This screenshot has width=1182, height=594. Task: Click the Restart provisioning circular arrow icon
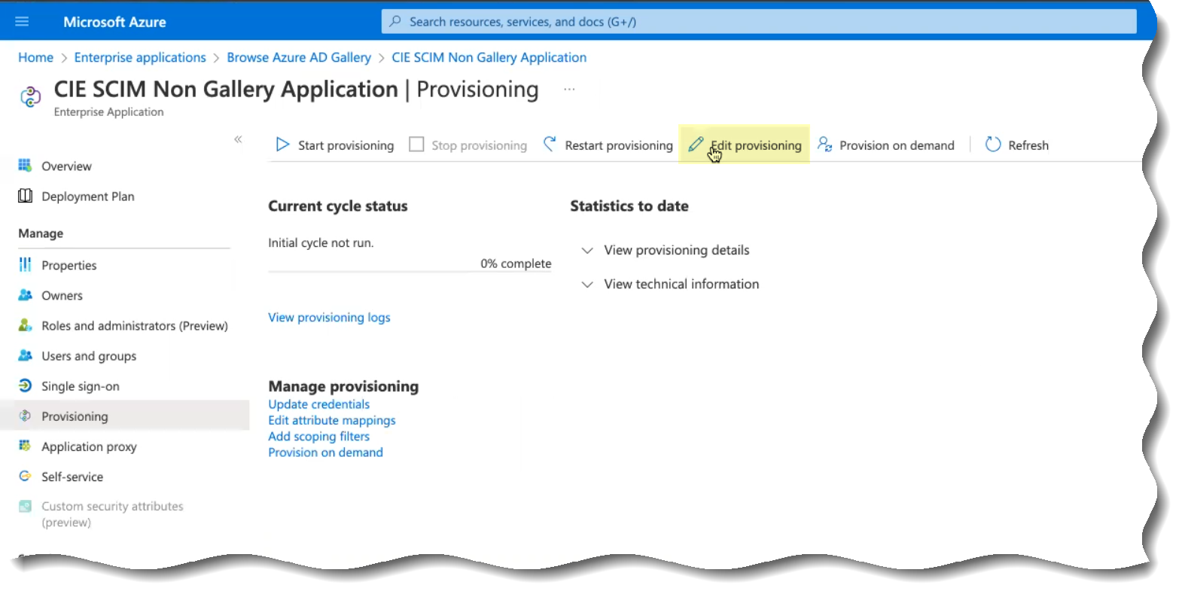tap(550, 144)
